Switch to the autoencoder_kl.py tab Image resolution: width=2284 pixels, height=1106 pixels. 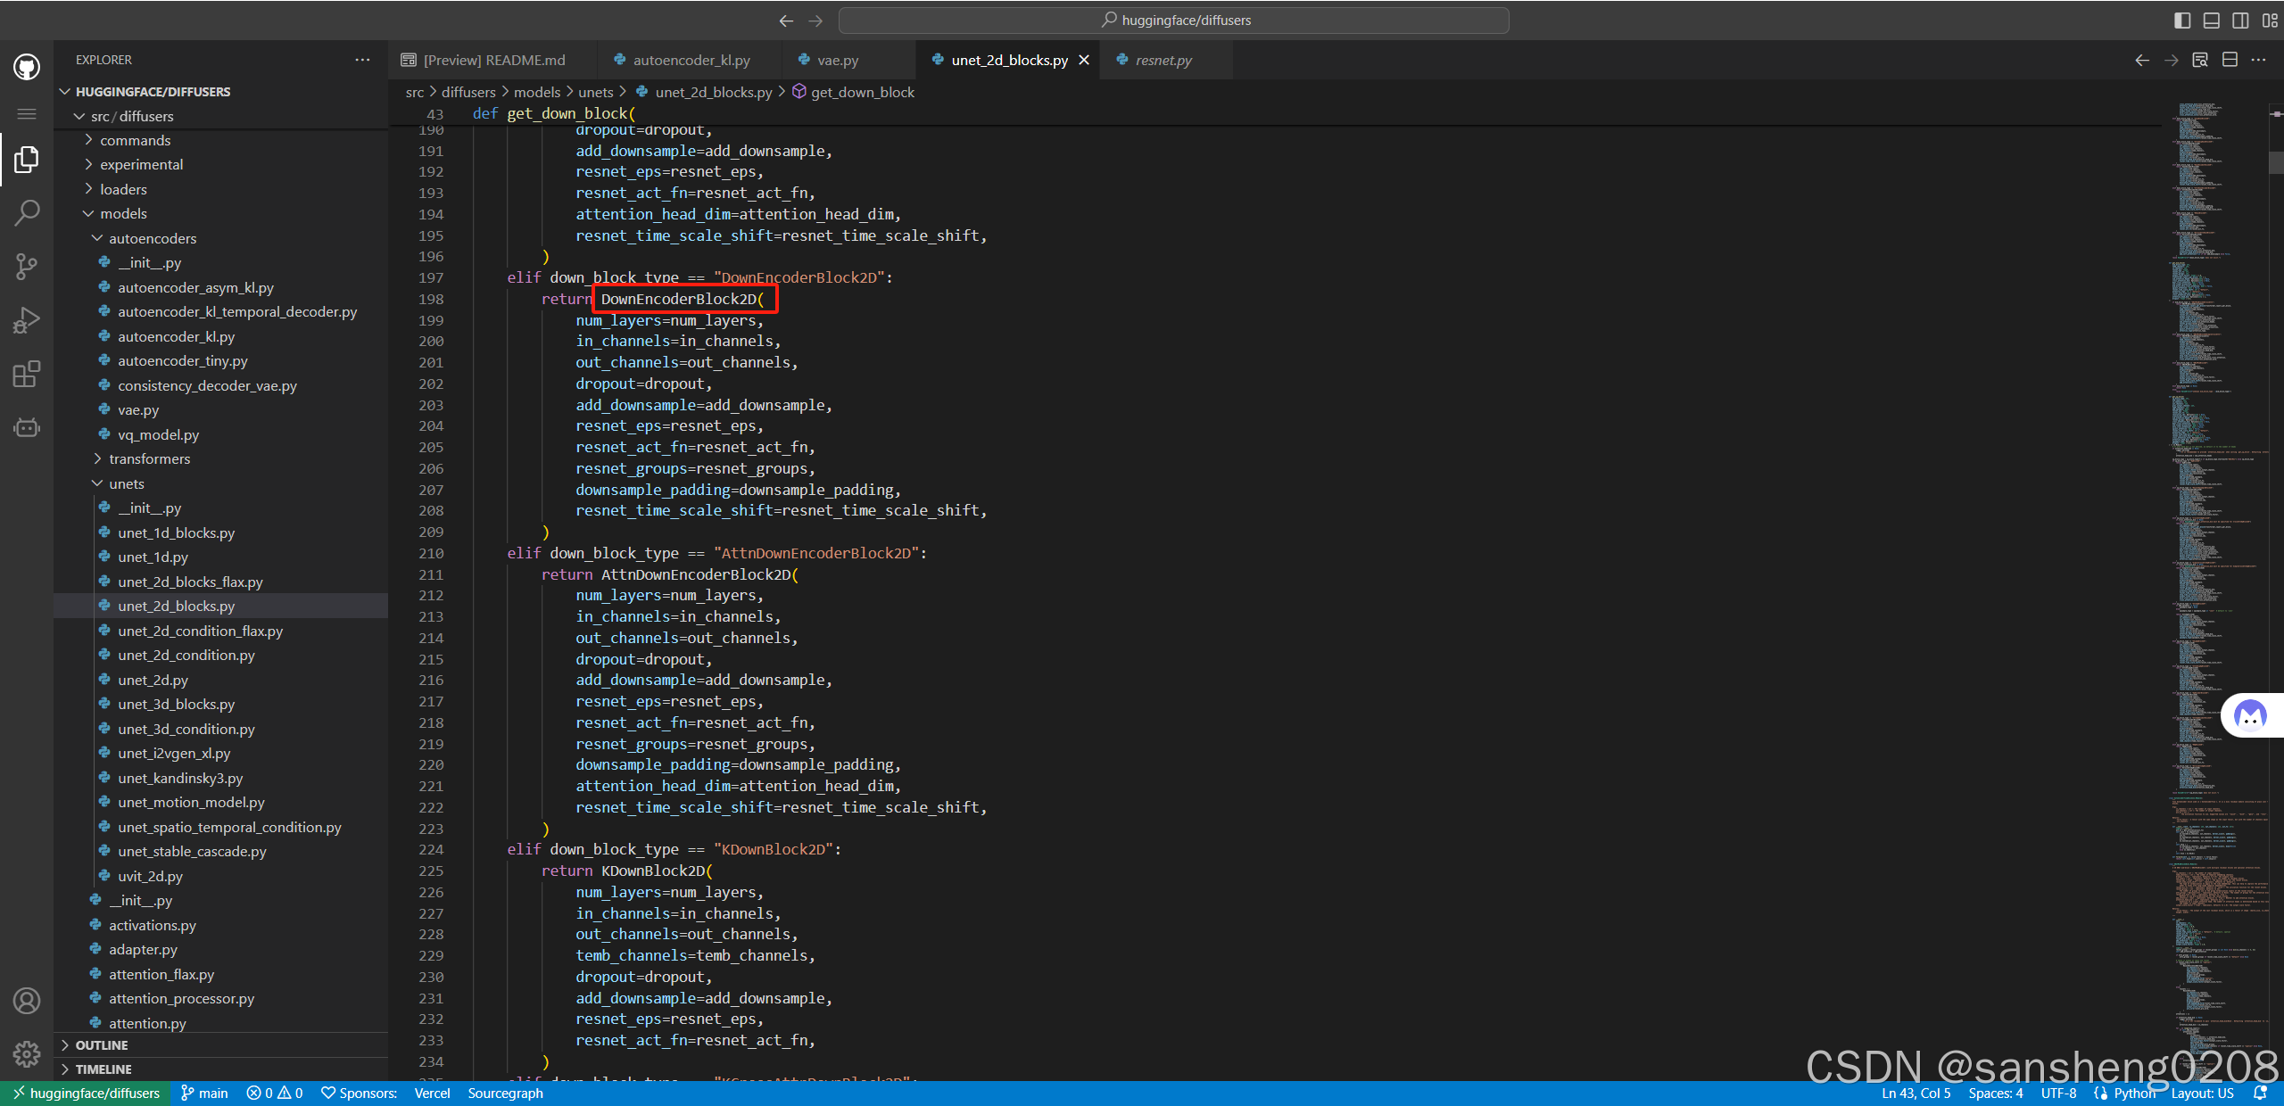tap(691, 60)
